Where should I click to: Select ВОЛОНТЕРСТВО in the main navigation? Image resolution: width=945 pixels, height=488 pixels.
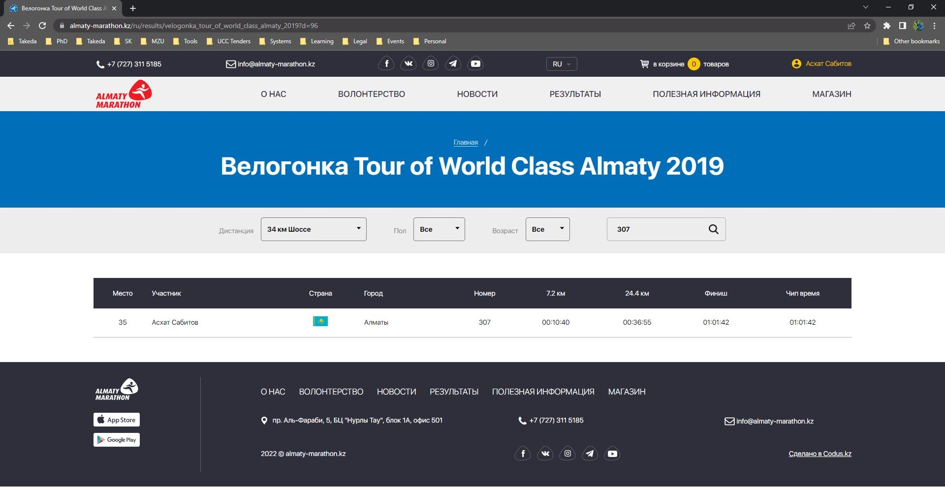click(x=371, y=94)
